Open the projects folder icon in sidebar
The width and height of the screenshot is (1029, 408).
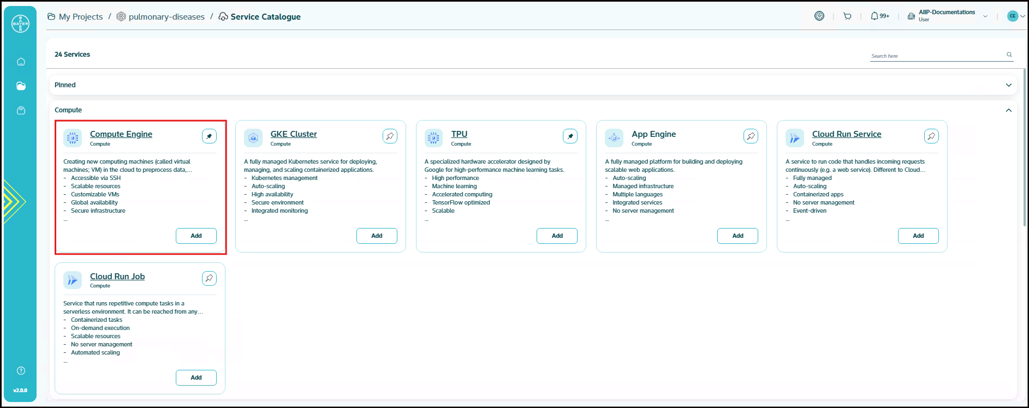(x=21, y=86)
